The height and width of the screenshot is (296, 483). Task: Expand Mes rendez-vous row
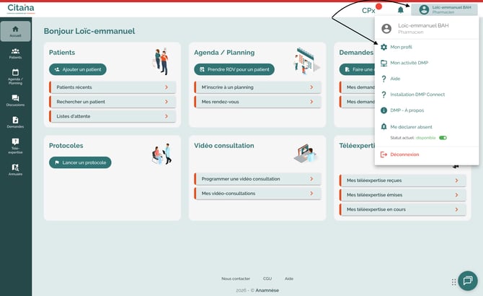click(x=257, y=102)
